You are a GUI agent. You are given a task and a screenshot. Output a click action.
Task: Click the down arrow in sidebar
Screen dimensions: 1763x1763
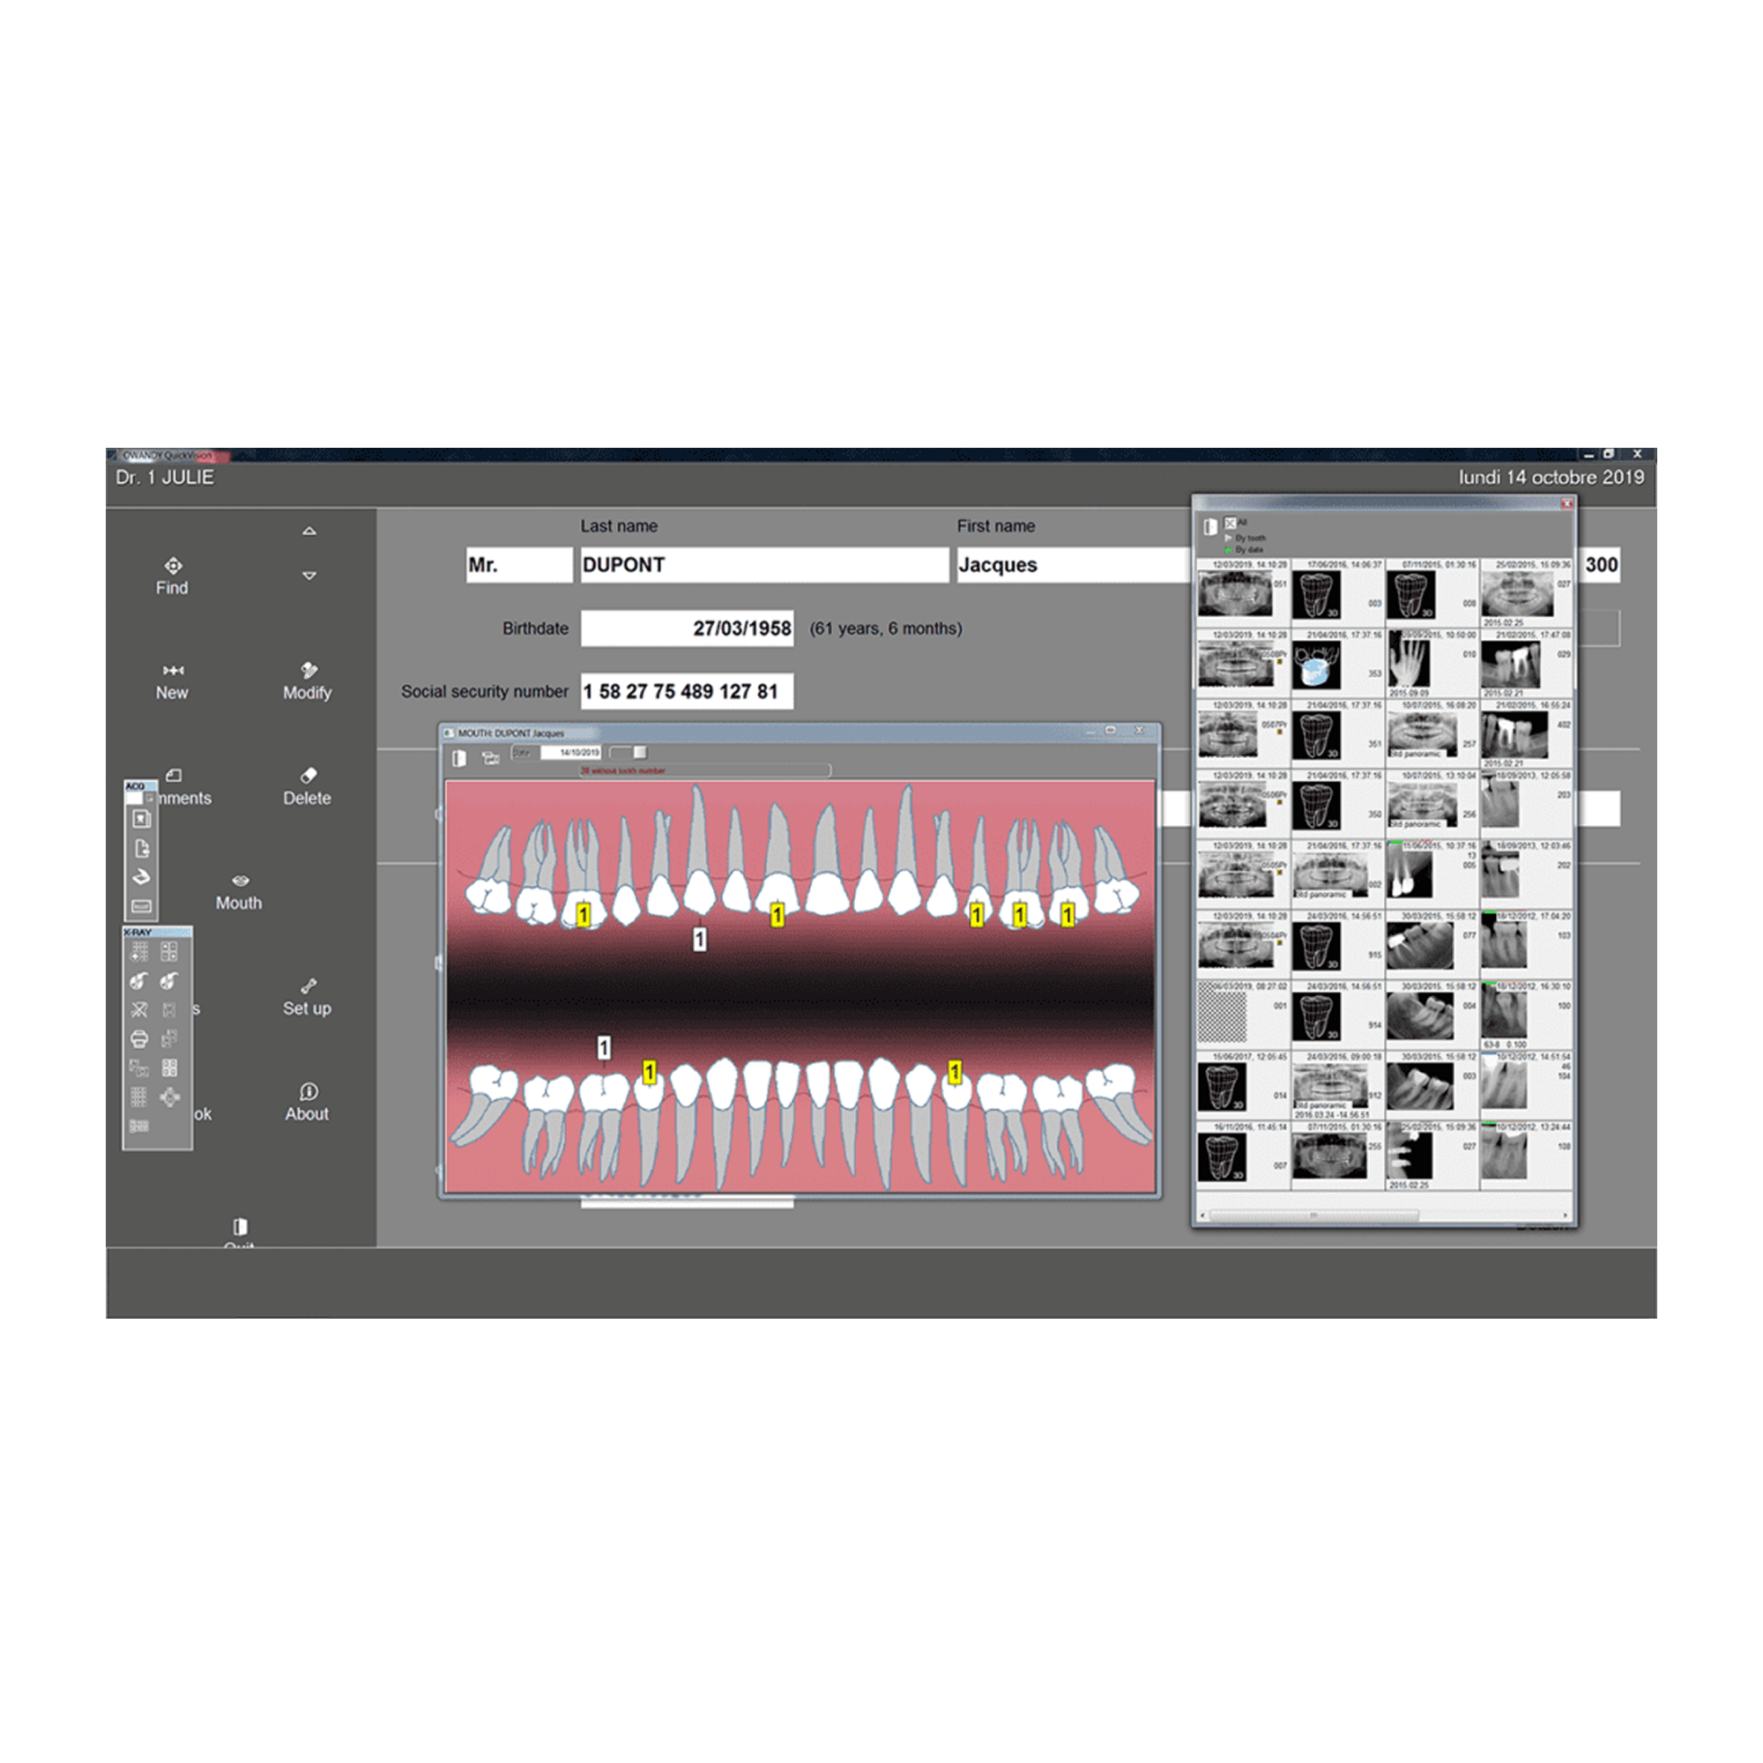pos(309,576)
